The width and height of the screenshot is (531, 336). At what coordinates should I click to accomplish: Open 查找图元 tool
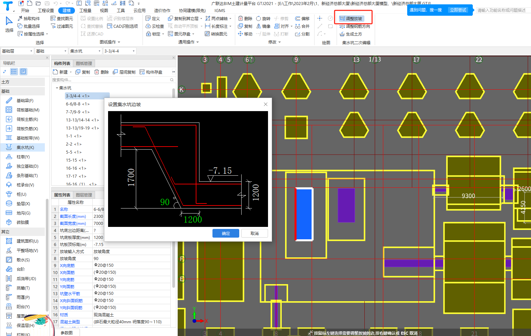click(62, 18)
